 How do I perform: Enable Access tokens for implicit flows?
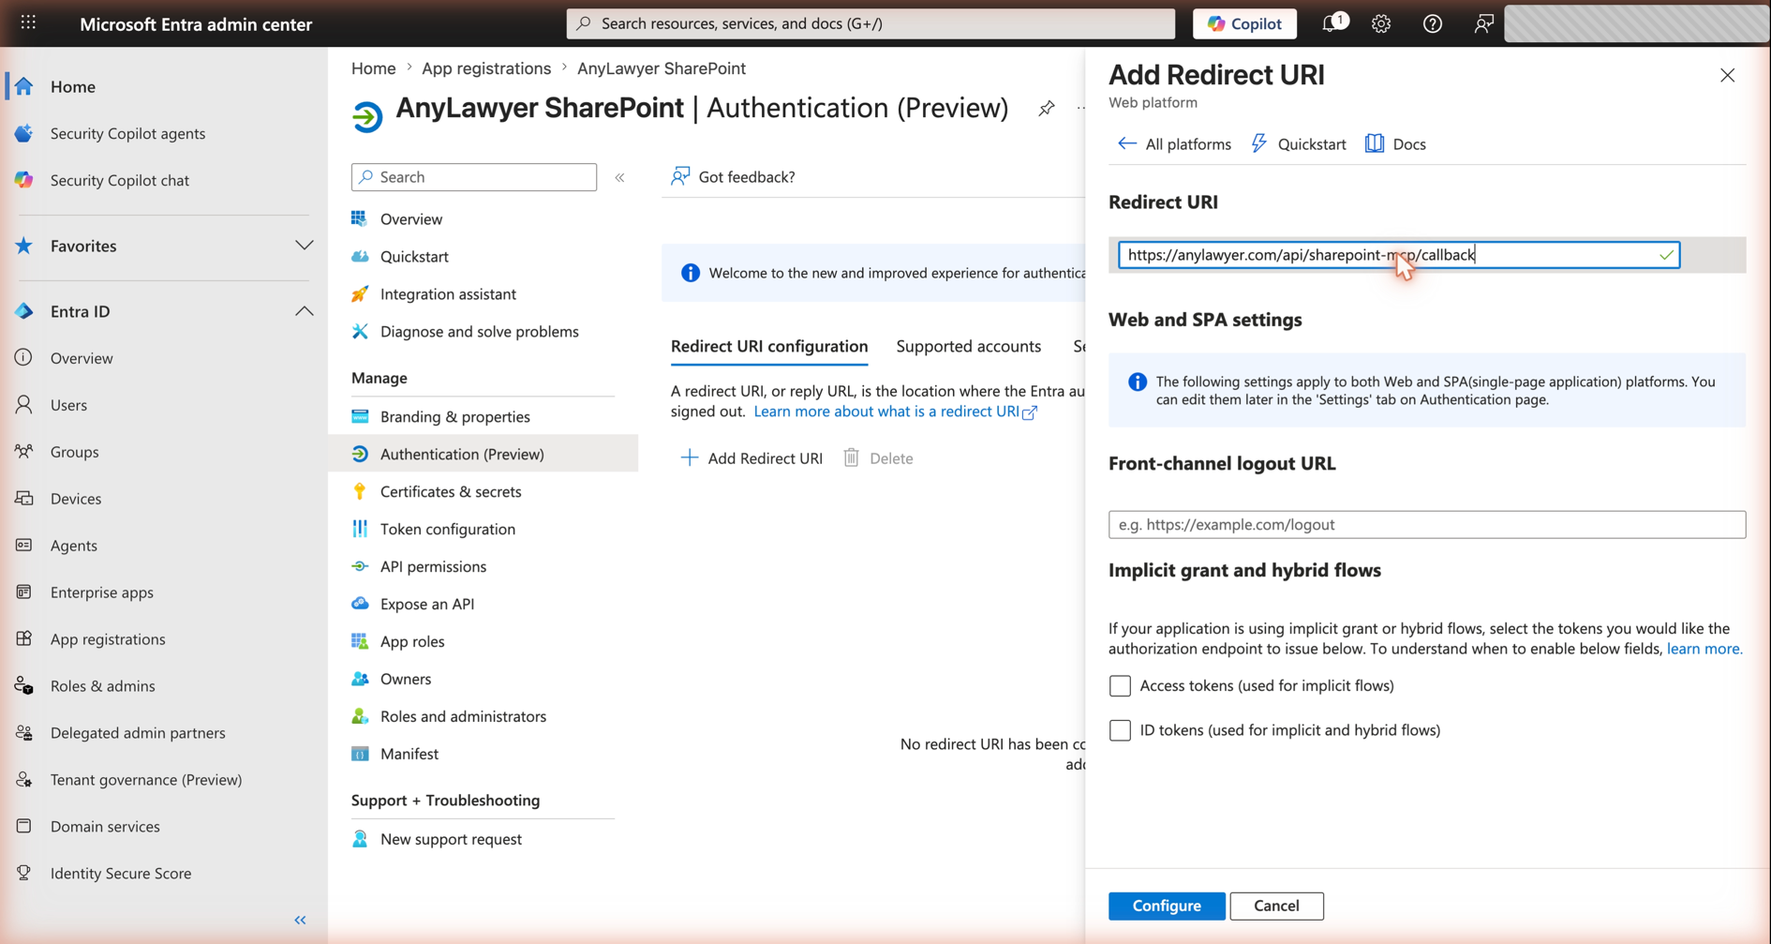coord(1120,686)
